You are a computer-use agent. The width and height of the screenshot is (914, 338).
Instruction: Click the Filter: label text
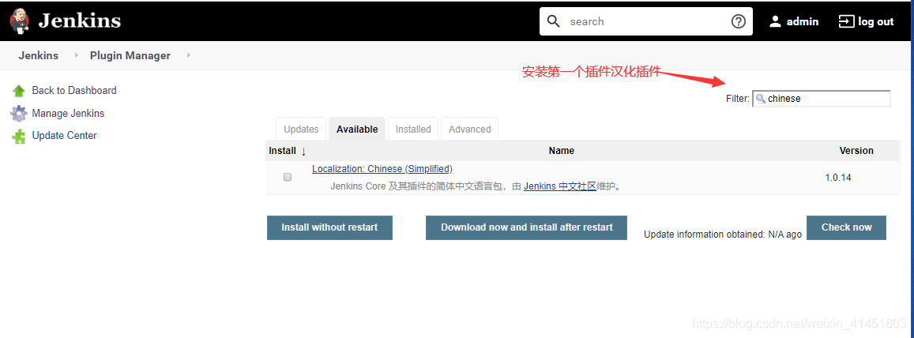(x=737, y=99)
